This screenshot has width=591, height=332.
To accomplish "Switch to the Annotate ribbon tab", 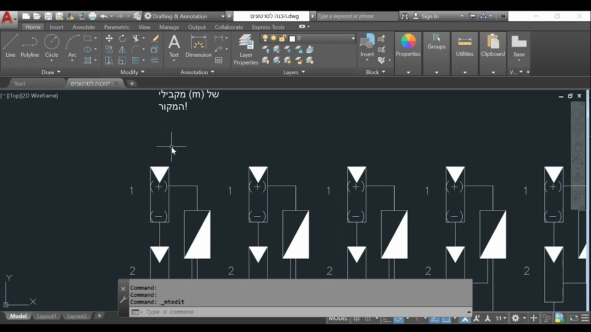I will pos(84,27).
